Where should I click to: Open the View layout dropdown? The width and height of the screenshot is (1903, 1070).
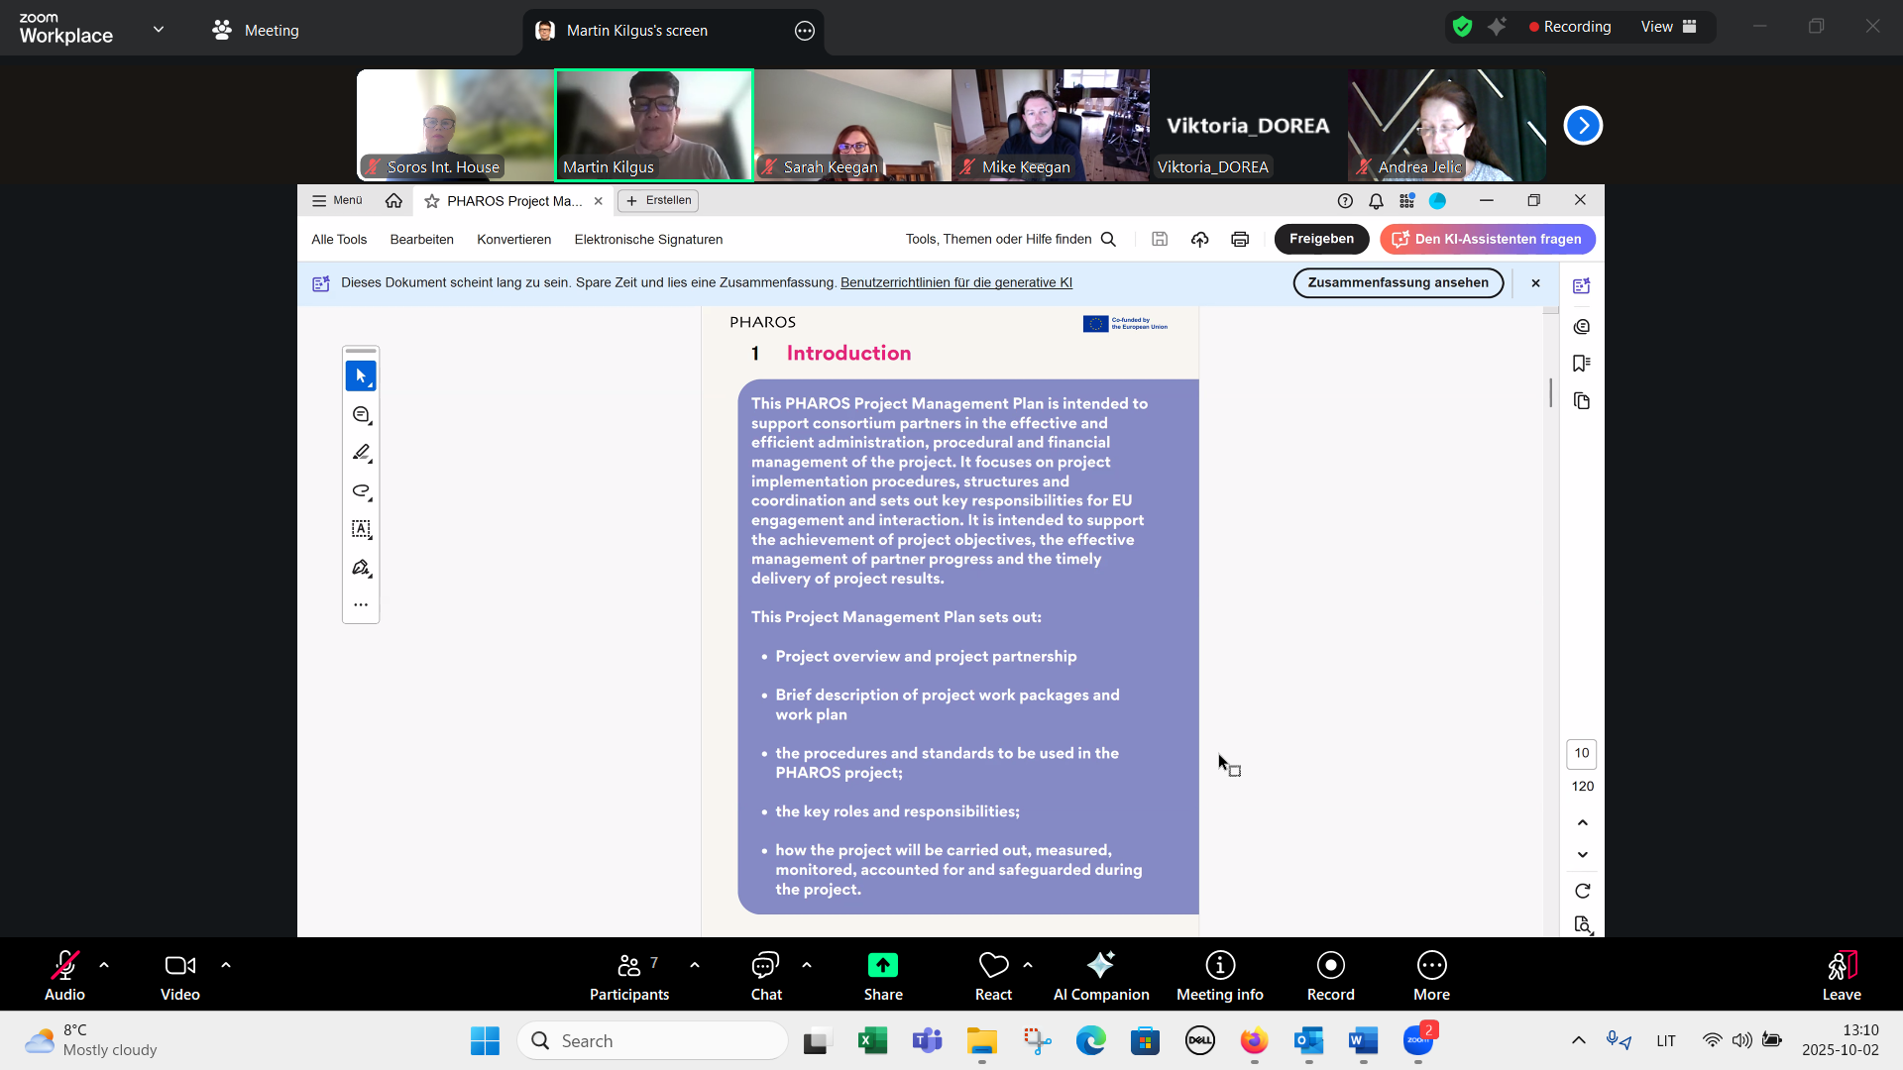pyautogui.click(x=1669, y=27)
